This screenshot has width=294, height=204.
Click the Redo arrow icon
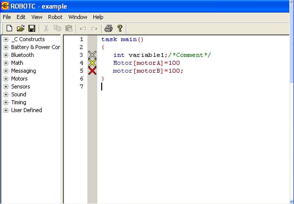pyautogui.click(x=94, y=28)
